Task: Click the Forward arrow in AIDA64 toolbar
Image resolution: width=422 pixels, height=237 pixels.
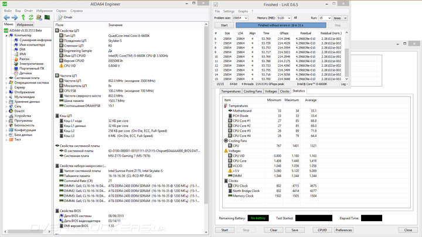Action: click(x=15, y=18)
